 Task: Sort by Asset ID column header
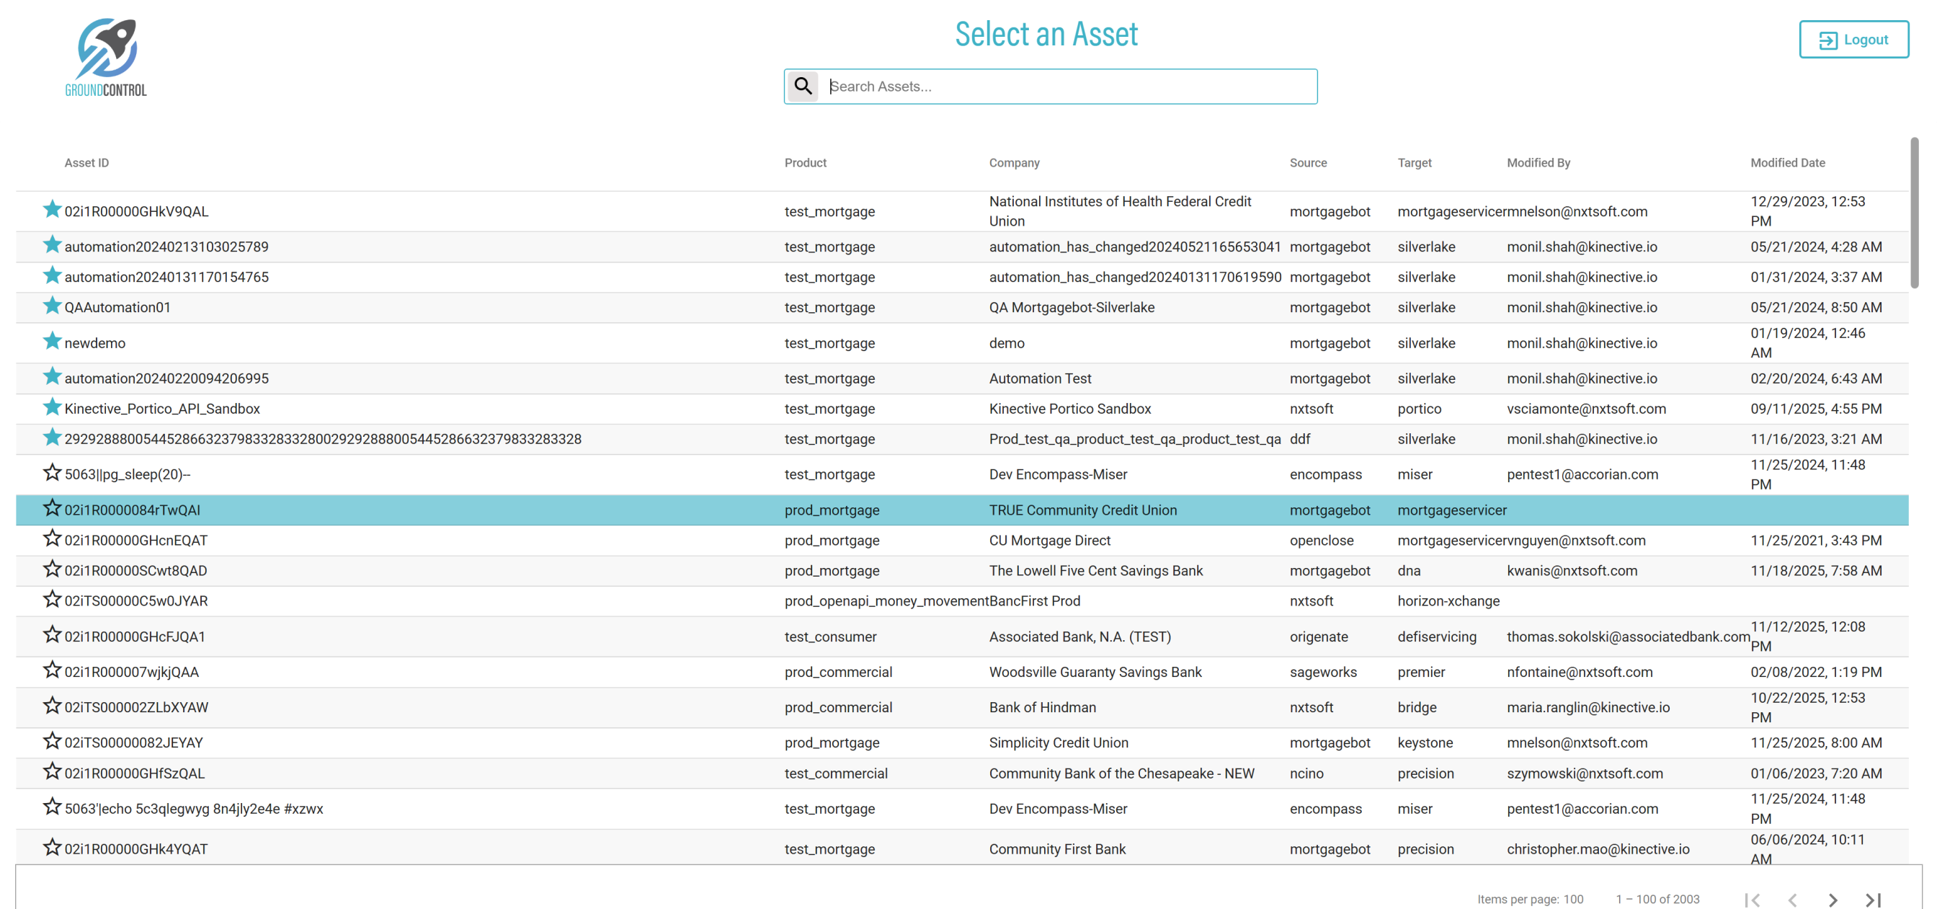[86, 162]
